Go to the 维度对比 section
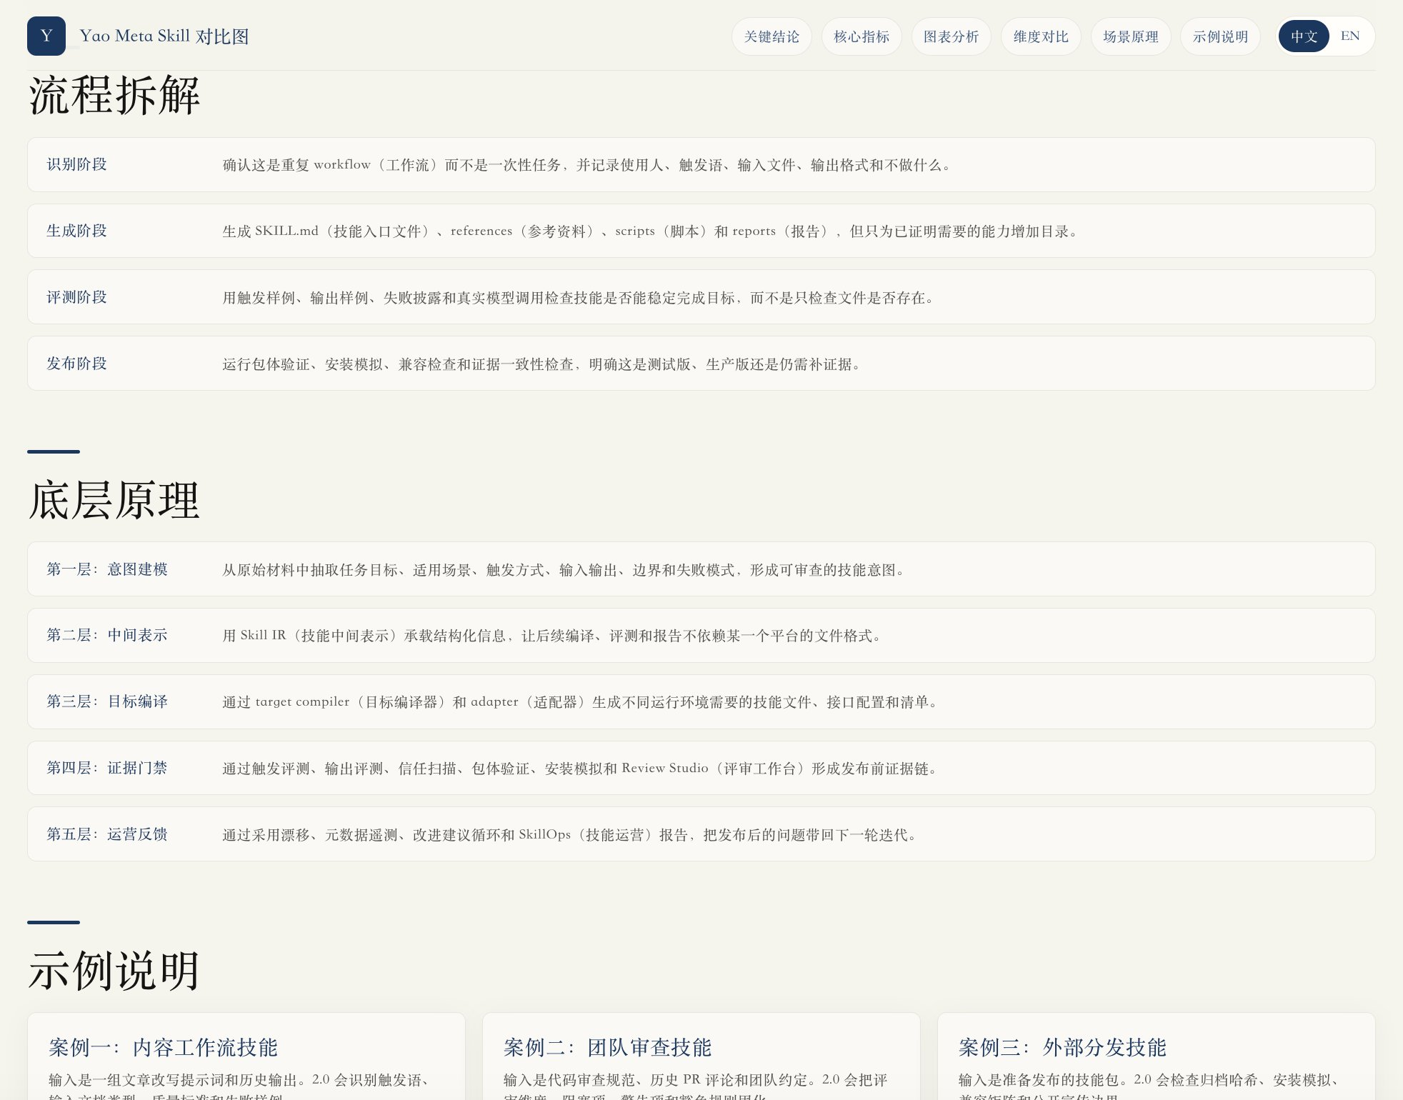The image size is (1403, 1100). coord(1041,36)
